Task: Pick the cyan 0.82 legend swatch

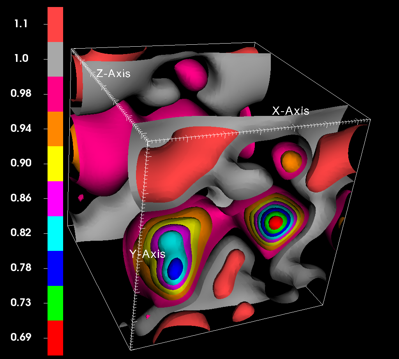Action: pyautogui.click(x=55, y=233)
